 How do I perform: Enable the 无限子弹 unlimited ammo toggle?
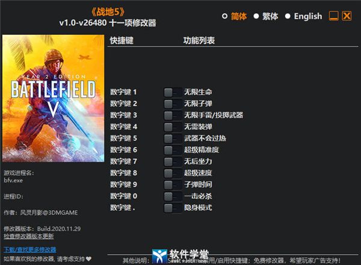(173, 104)
